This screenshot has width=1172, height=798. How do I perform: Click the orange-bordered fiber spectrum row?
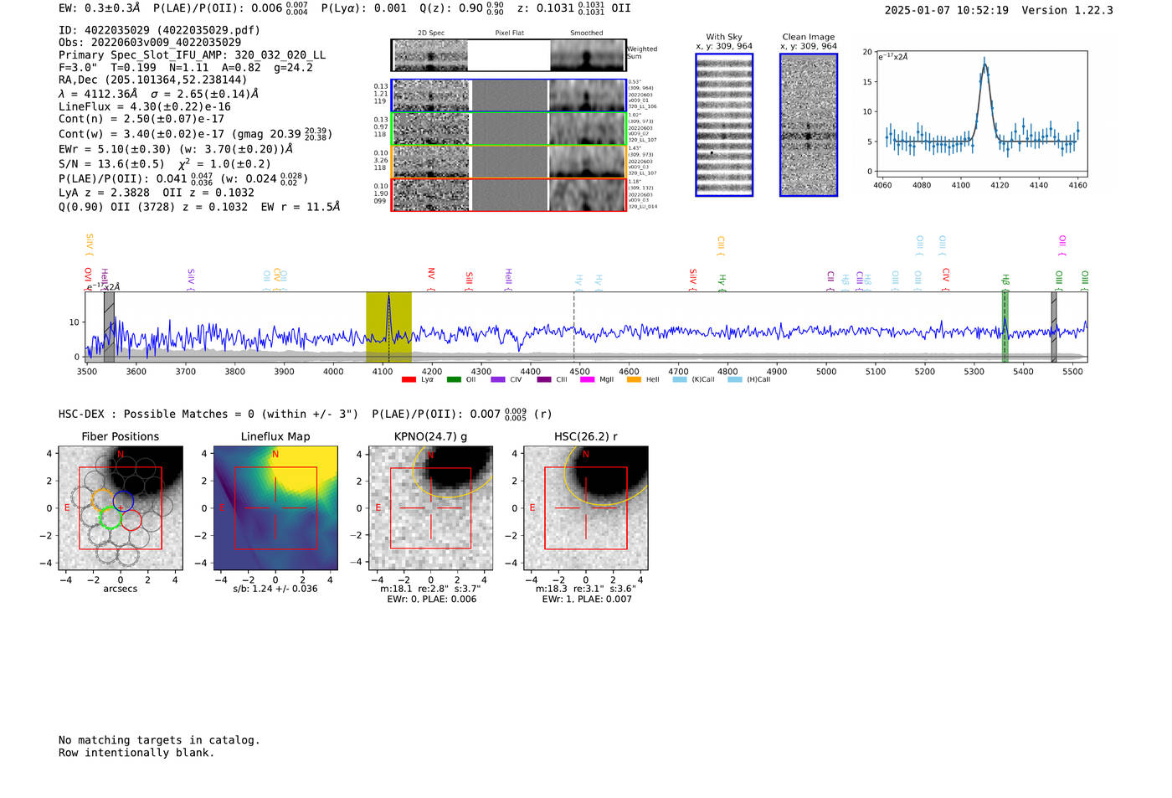point(509,162)
